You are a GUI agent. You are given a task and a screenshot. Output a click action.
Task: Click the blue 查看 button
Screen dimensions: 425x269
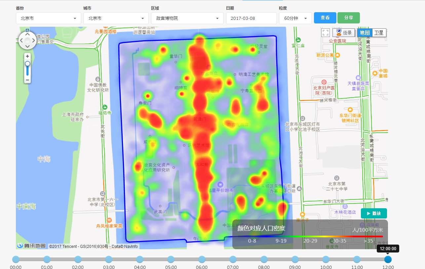325,18
